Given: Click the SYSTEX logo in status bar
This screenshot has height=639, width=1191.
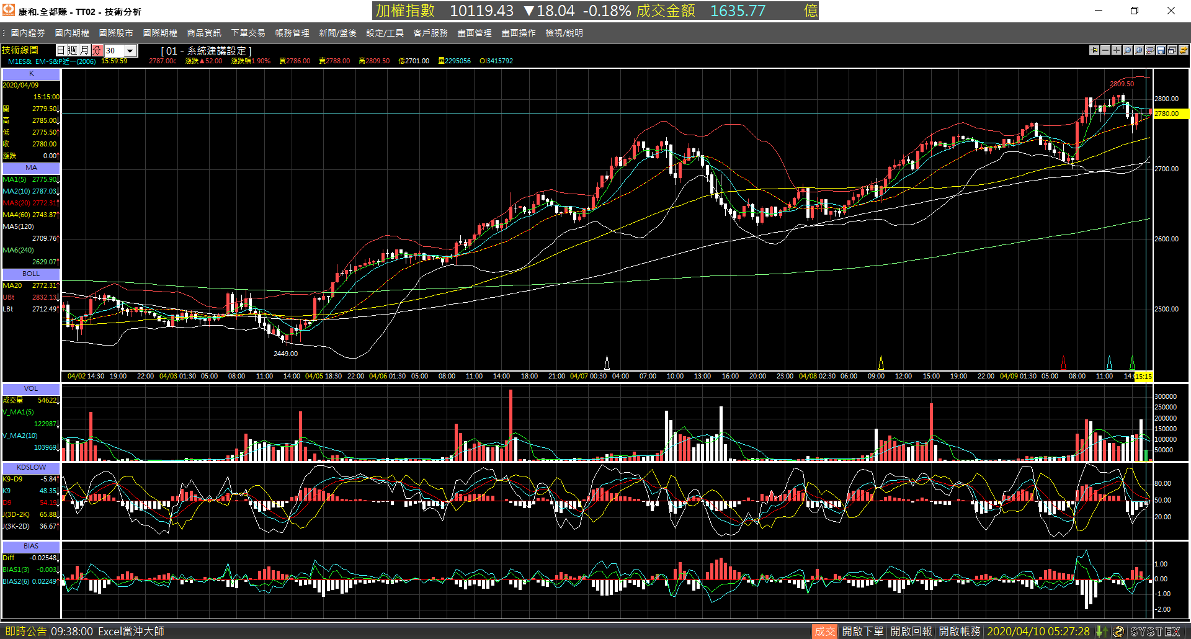Looking at the screenshot, I should 1155,632.
